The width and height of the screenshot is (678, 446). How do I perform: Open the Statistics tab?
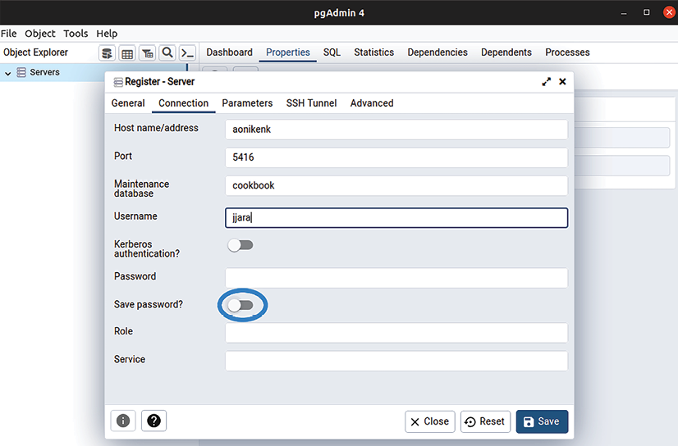click(374, 52)
